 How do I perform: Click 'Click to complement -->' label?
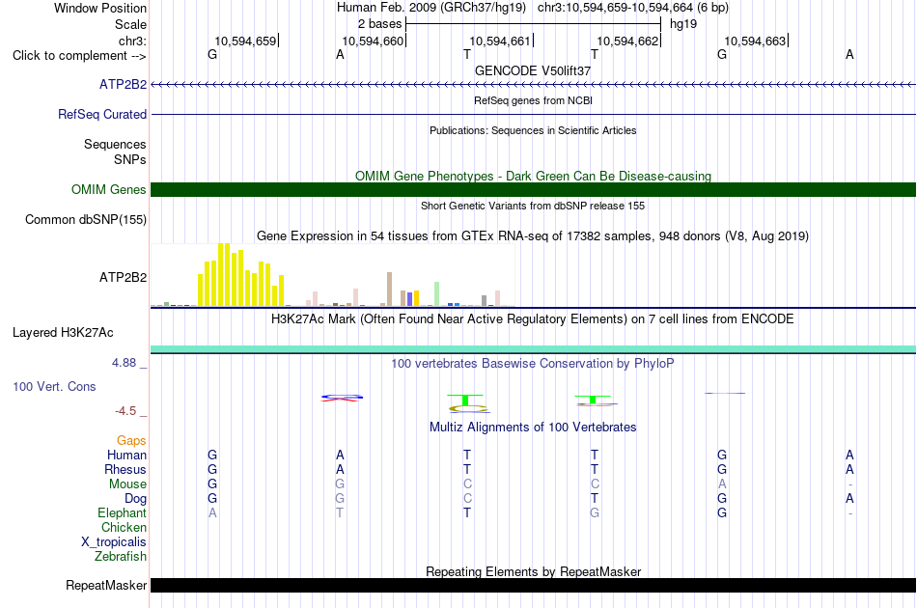click(79, 56)
